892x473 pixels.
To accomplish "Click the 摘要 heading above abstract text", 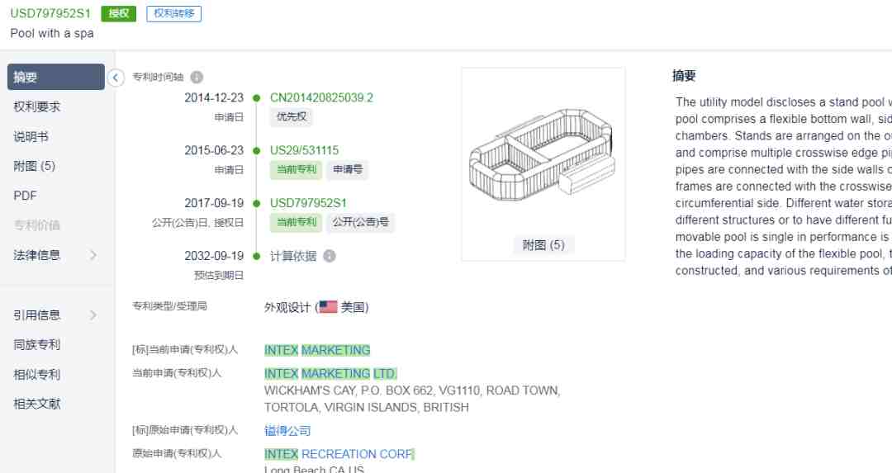I will point(684,76).
